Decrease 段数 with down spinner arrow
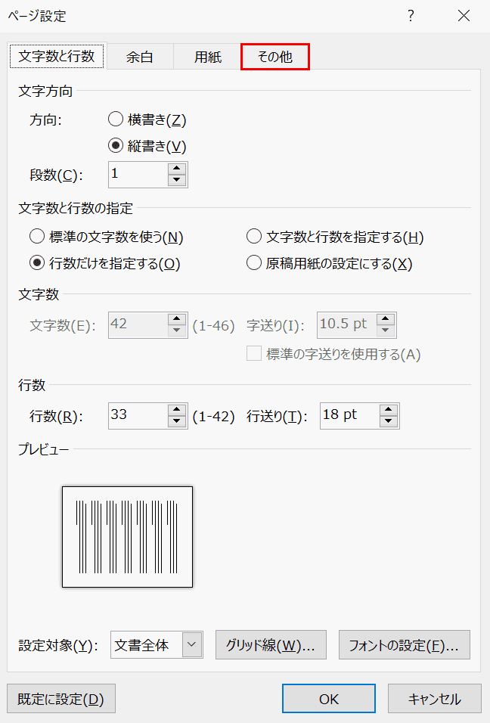 [x=177, y=180]
